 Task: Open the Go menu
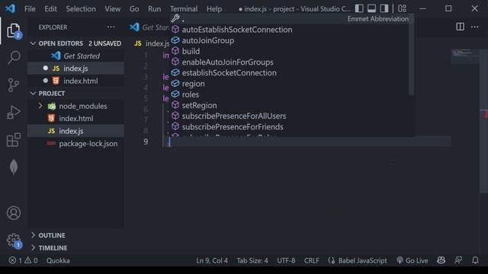point(134,8)
